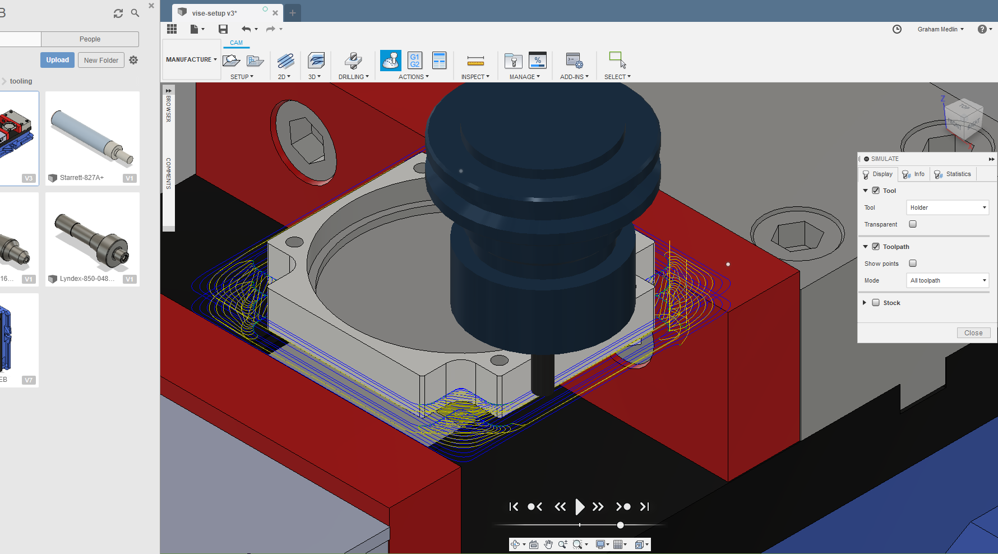998x554 pixels.
Task: Search in the data panel
Action: click(x=135, y=13)
